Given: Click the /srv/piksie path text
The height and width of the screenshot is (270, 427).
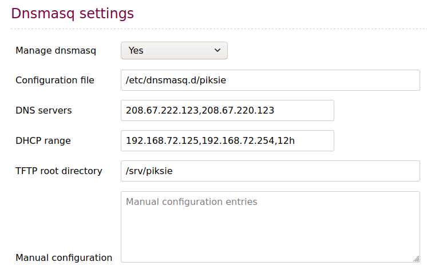Looking at the screenshot, I should pyautogui.click(x=149, y=171).
